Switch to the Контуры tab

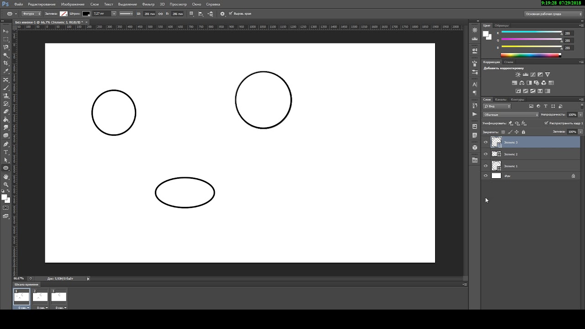517,100
